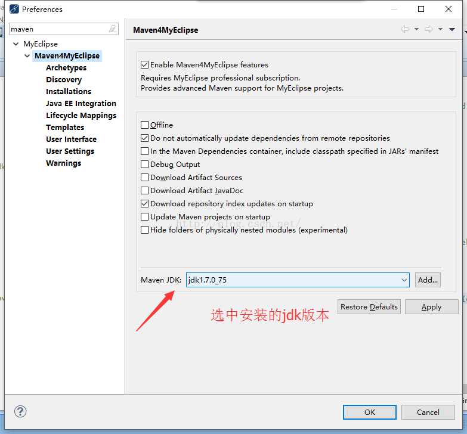Viewport: 467px width, 434px height.
Task: Click the clear filter text icon
Action: 113,29
